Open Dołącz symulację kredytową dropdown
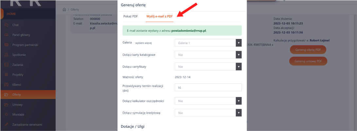The height and width of the screenshot is (131, 357). [208, 113]
